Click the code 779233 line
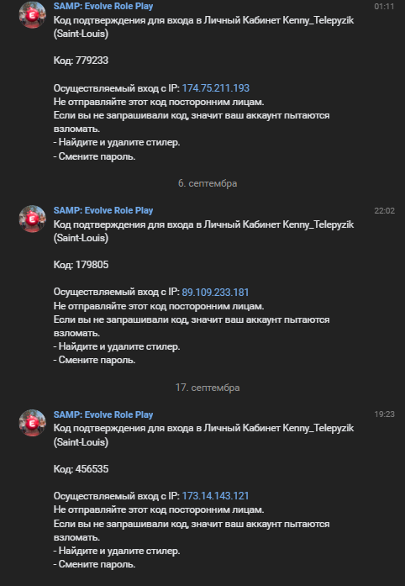The width and height of the screenshot is (405, 586). tap(81, 61)
